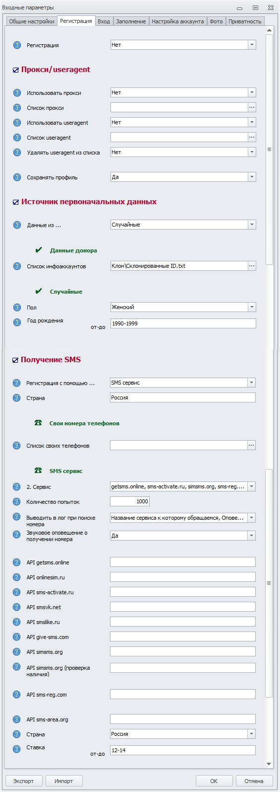Click help icon beside Использовать прокси
280x792 pixels.
[x=17, y=93]
